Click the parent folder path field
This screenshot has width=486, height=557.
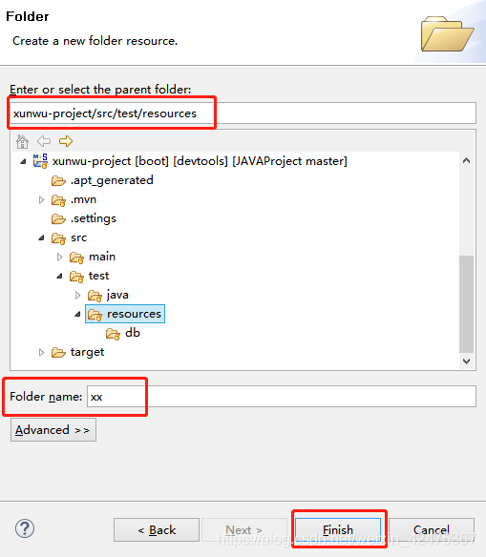tap(243, 113)
